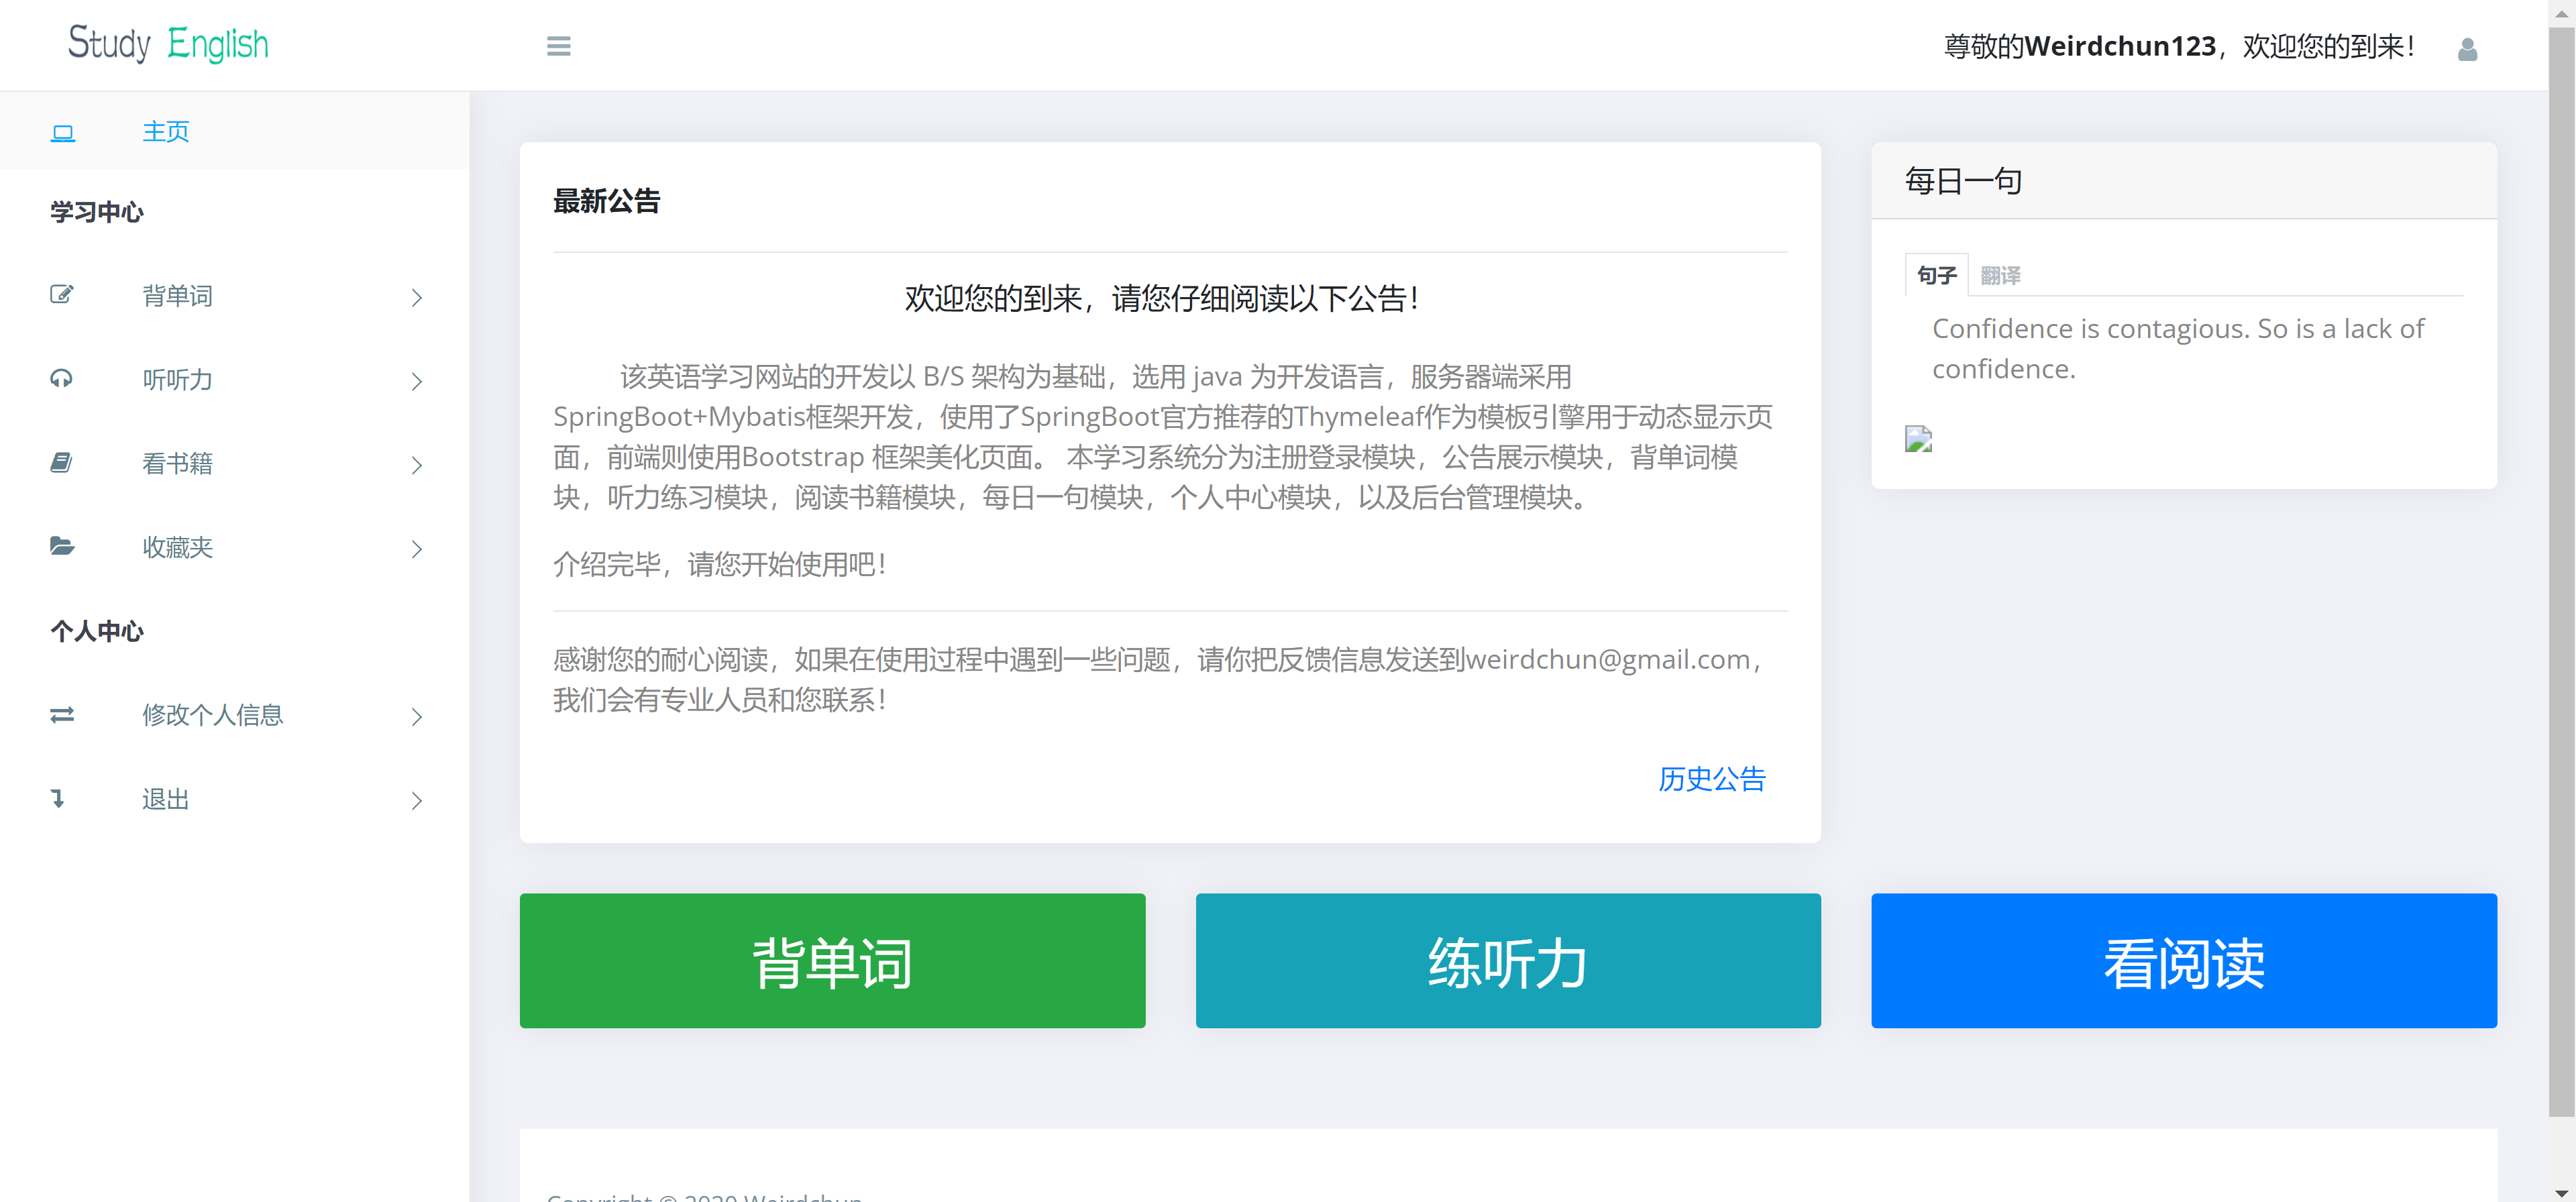
Task: Click the edit pencil icon for 背单词
Action: click(x=62, y=295)
